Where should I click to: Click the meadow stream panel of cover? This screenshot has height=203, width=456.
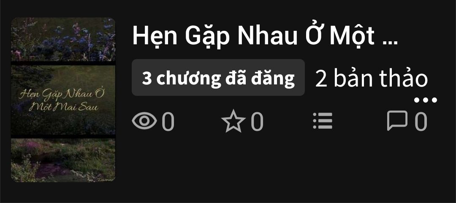pos(63,160)
